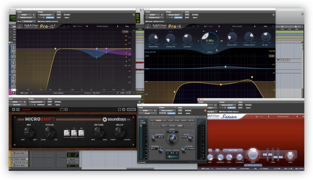
Task: Click COMPARE in the Pro-R window
Action: (x=178, y=17)
